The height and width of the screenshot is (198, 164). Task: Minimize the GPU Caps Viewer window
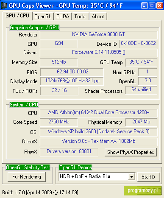144,6
